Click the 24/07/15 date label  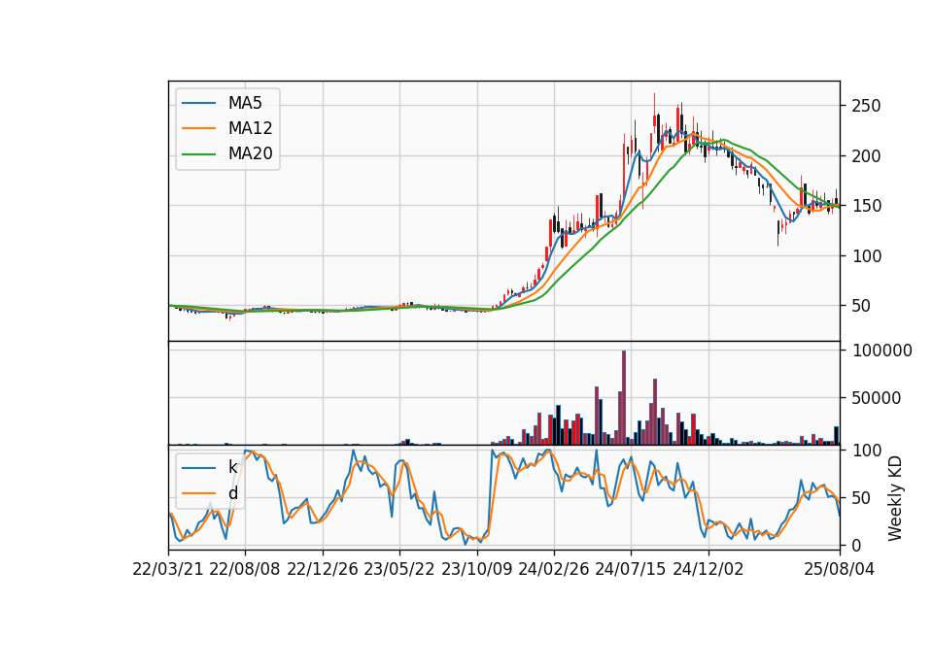coord(631,570)
